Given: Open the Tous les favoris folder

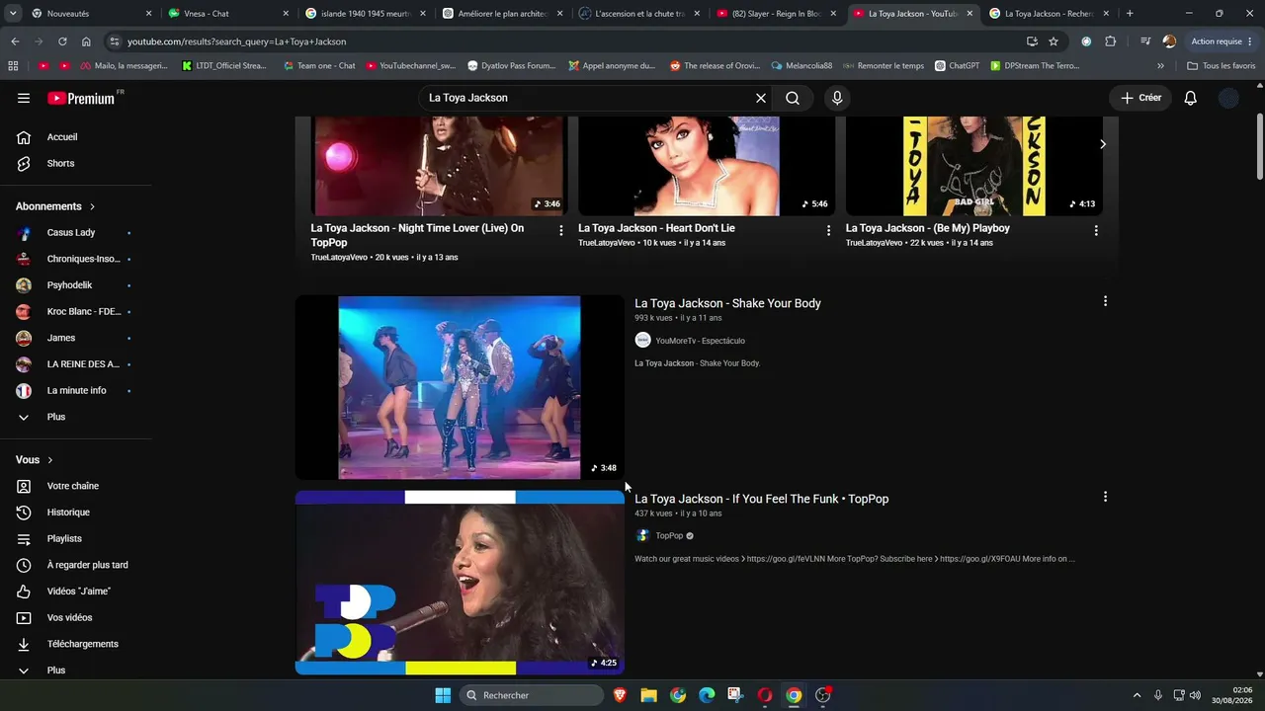Looking at the screenshot, I should [1221, 66].
